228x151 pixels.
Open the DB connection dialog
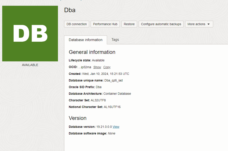click(x=77, y=24)
